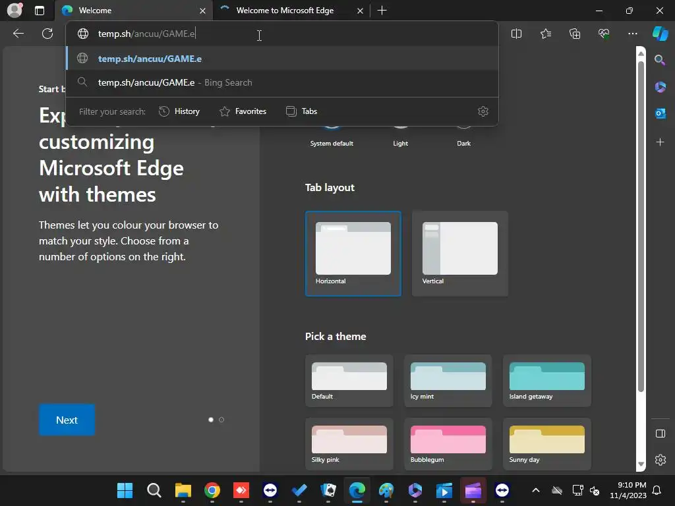675x506 pixels.
Task: Open File Explorer from taskbar
Action: tap(183, 490)
